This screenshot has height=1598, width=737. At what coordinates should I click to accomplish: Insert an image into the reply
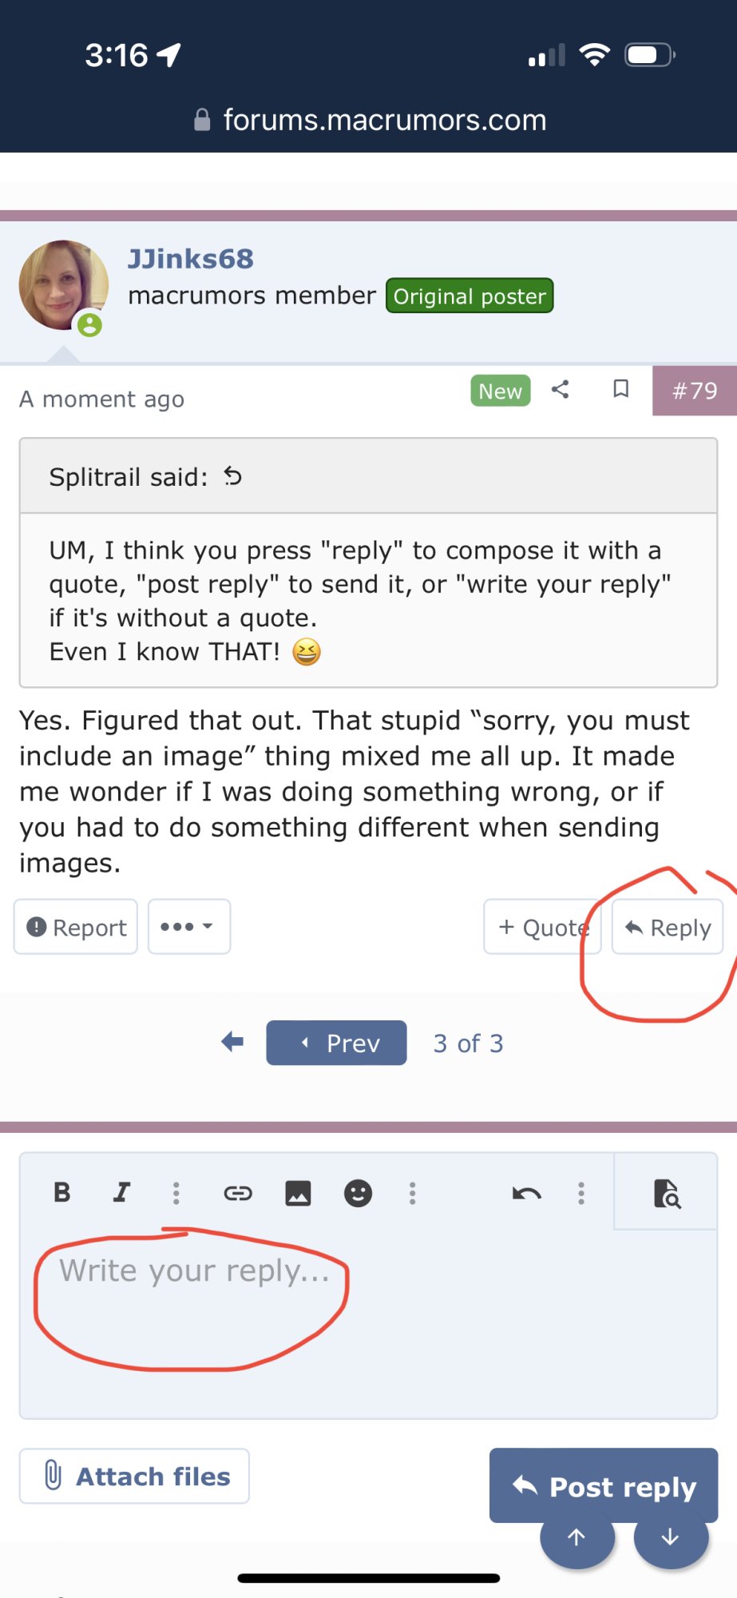(x=298, y=1194)
